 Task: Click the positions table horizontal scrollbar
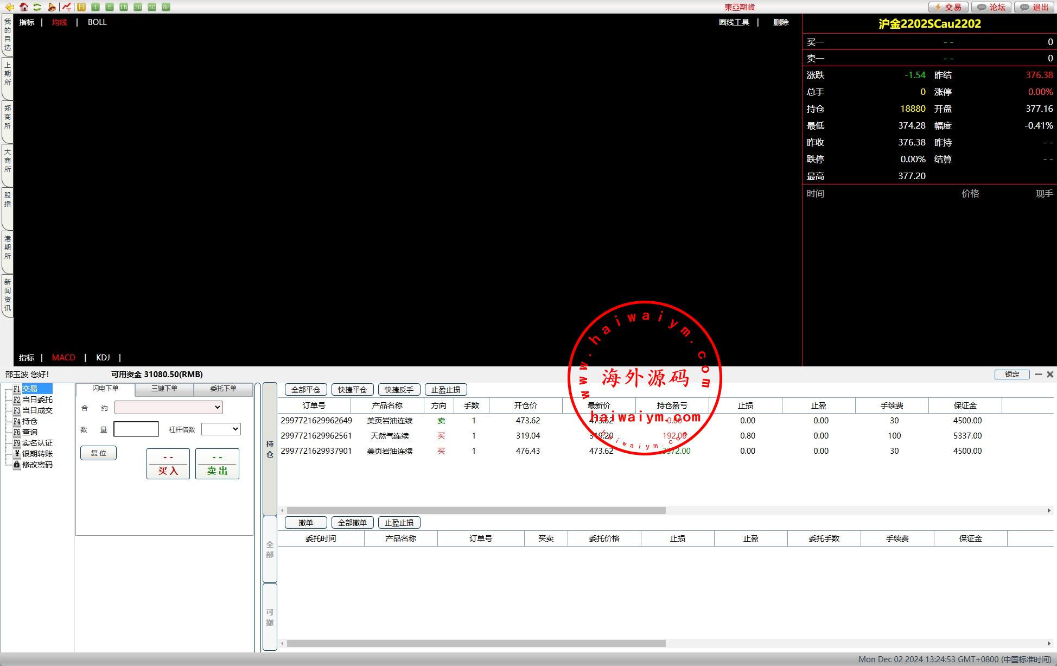[476, 511]
